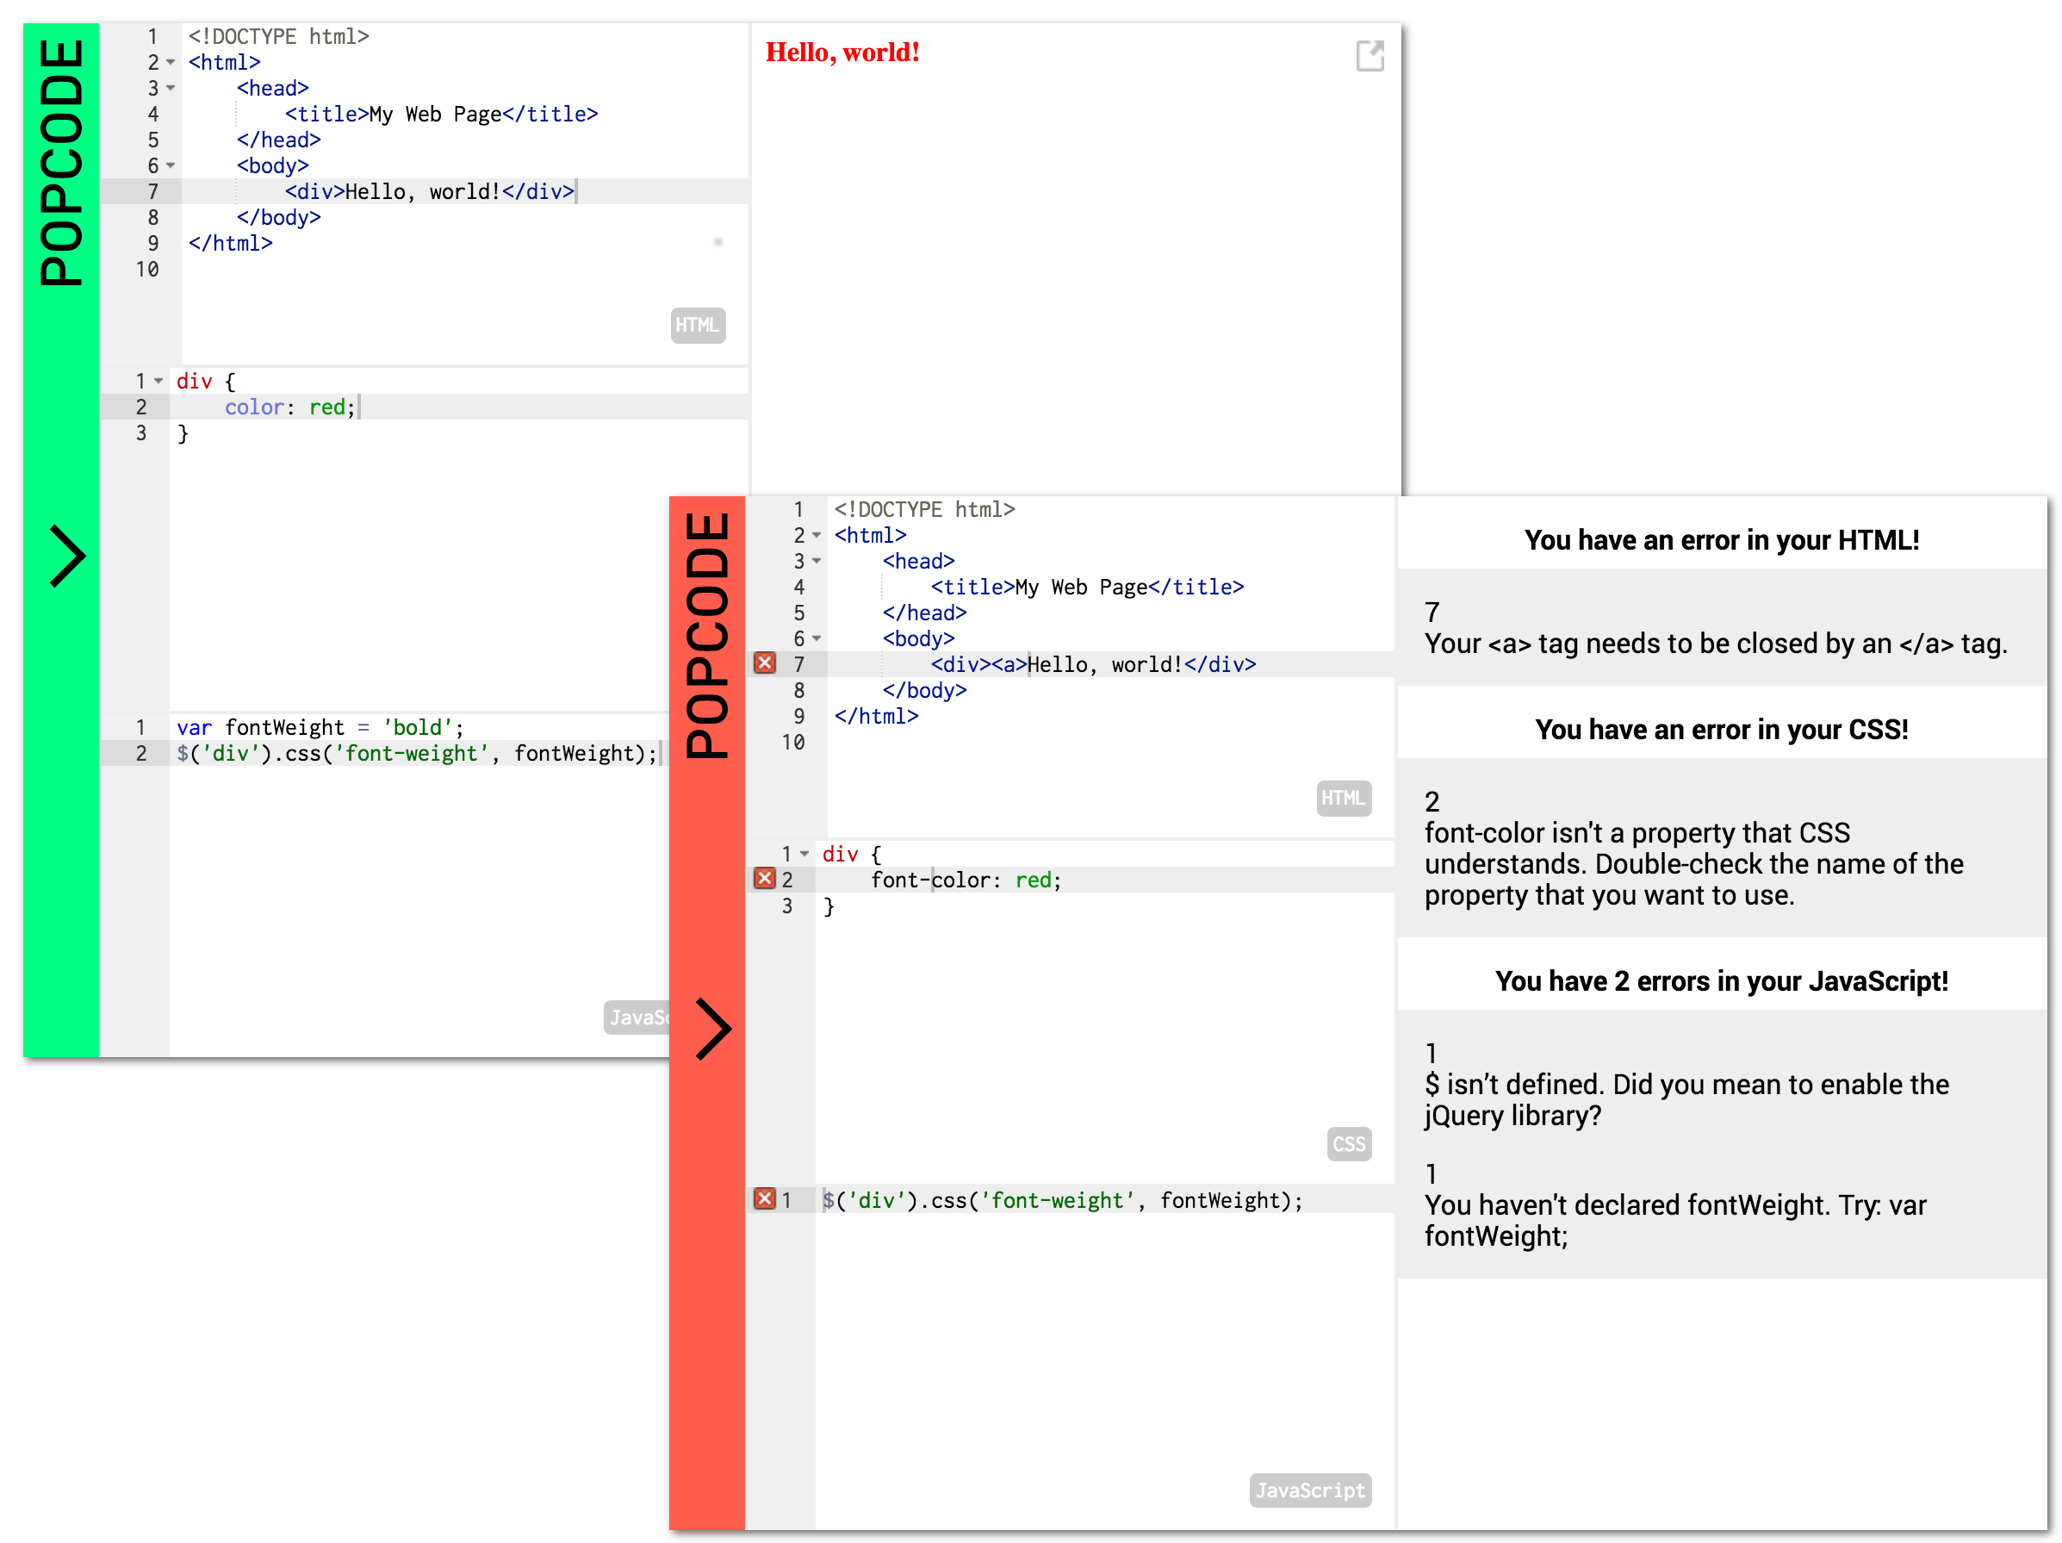2062x1543 pixels.
Task: Click the green POPCODE logo
Action: point(61,163)
